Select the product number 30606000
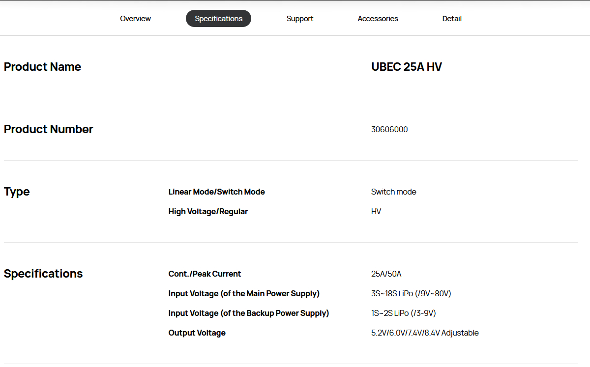Image resolution: width=590 pixels, height=367 pixels. tap(389, 130)
